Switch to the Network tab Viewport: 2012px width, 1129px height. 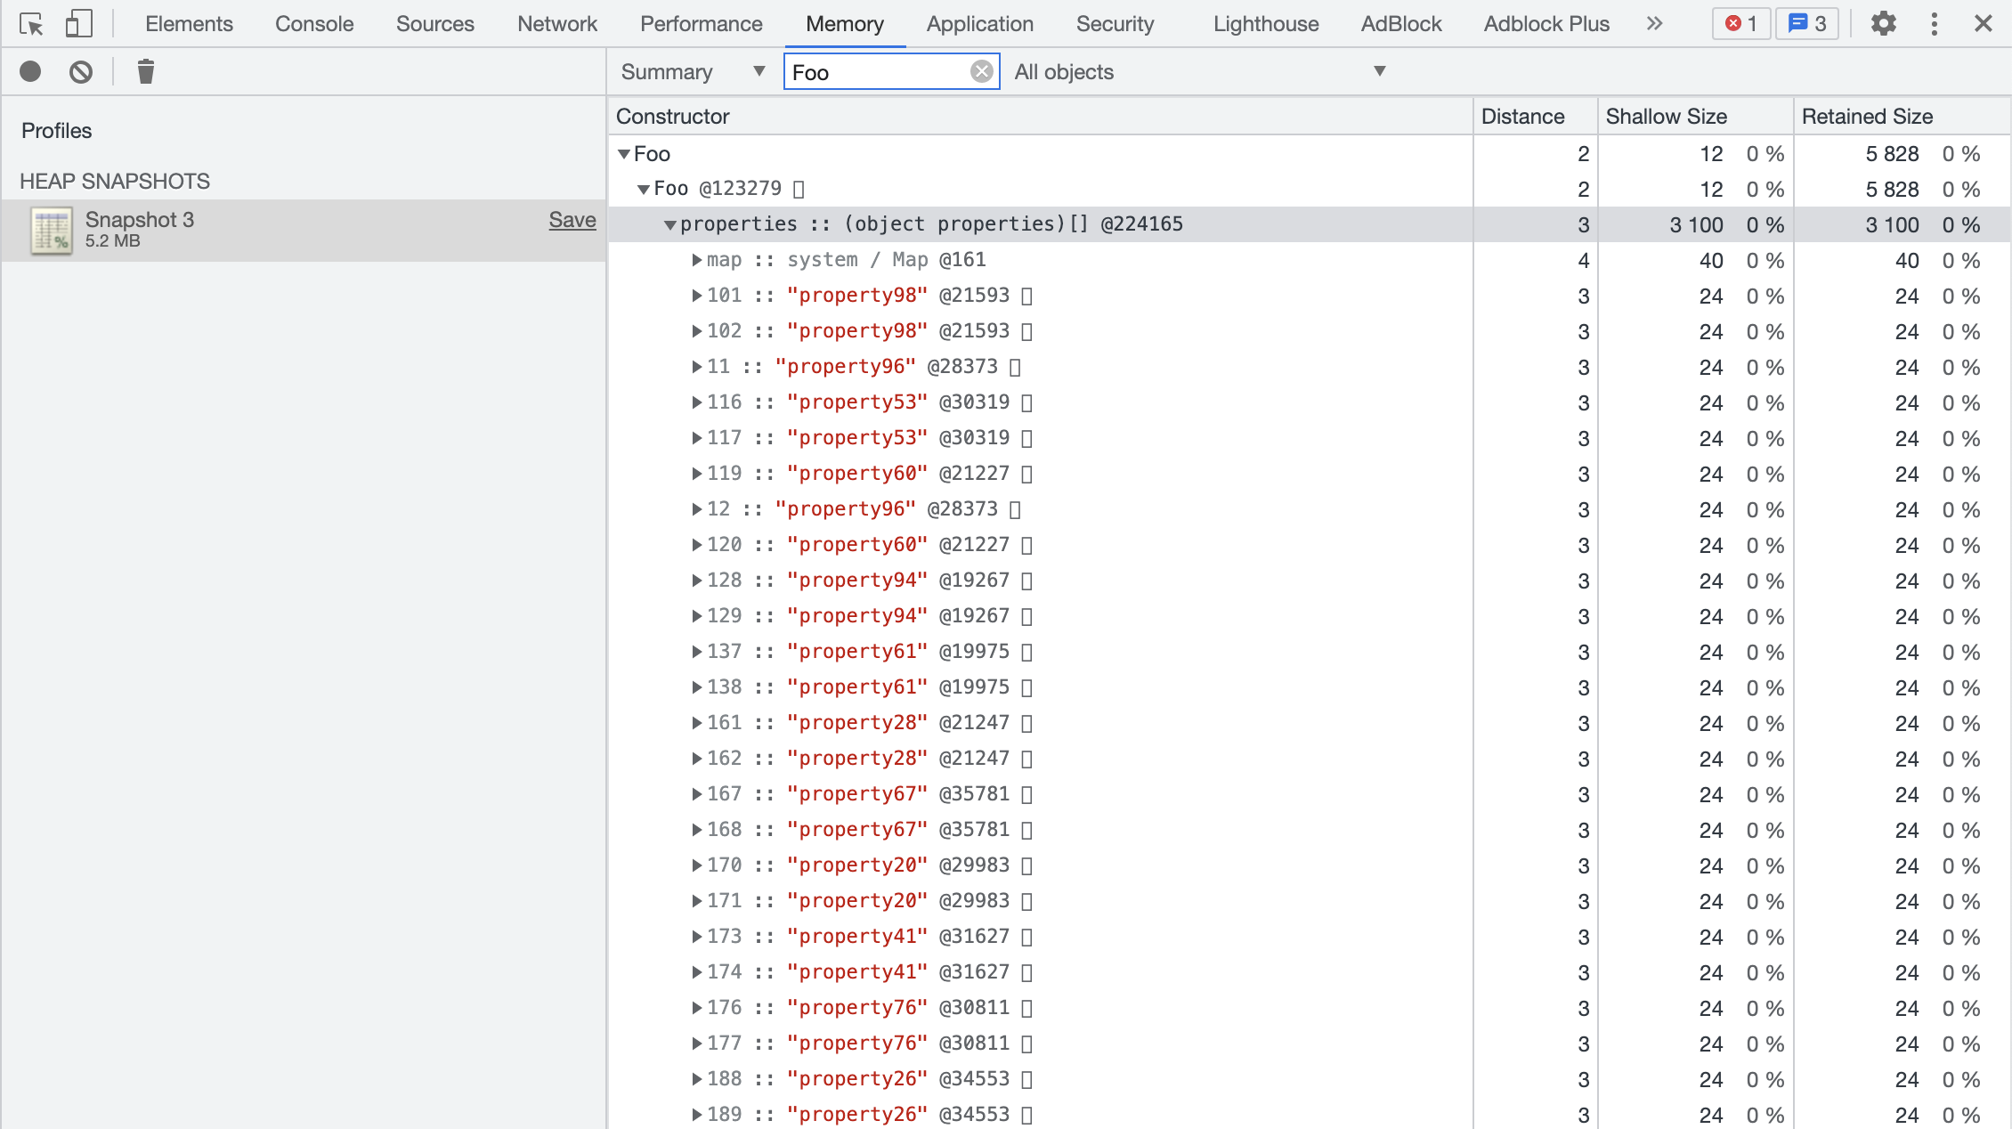(556, 24)
